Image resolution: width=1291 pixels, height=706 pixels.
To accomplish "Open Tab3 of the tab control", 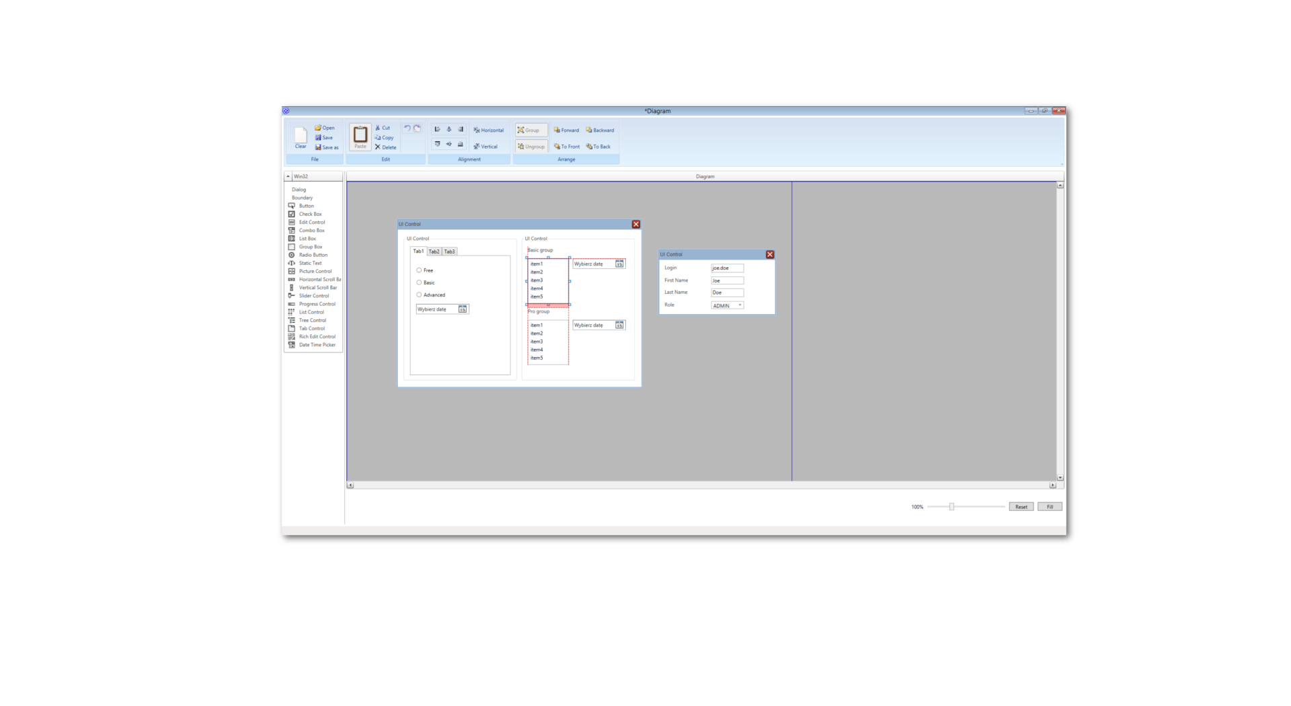I will coord(448,251).
